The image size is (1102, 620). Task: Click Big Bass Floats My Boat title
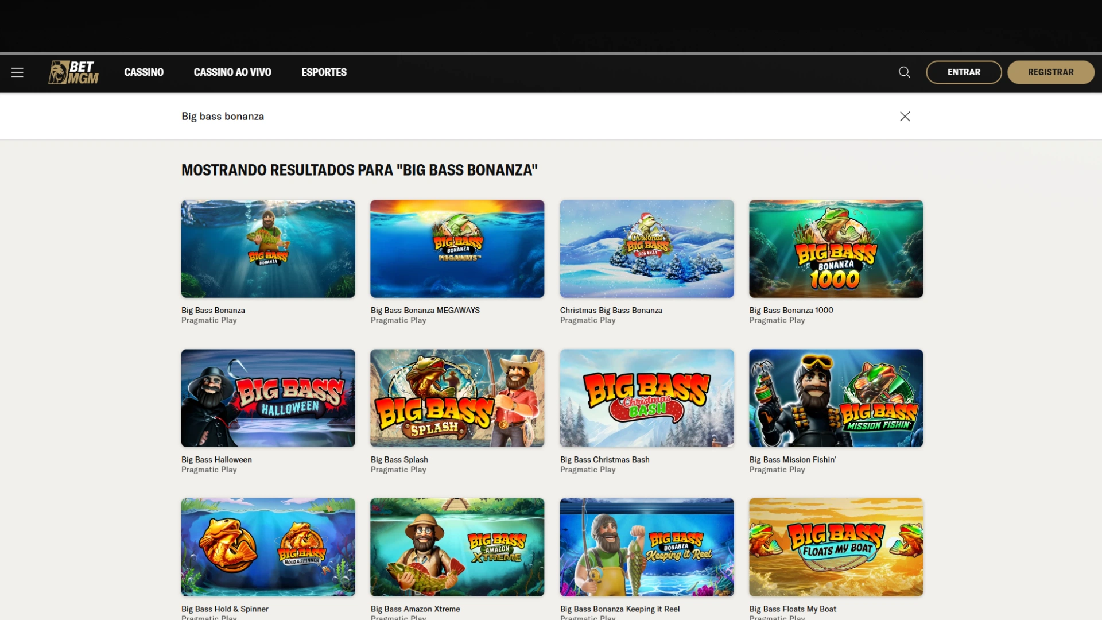[792, 609]
